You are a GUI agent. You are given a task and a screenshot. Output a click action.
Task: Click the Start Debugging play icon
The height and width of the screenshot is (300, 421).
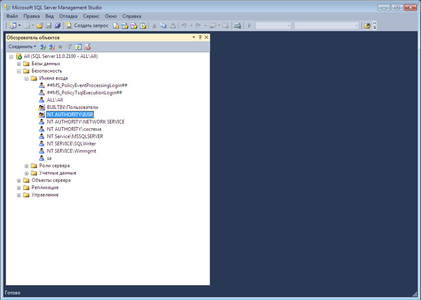(249, 26)
